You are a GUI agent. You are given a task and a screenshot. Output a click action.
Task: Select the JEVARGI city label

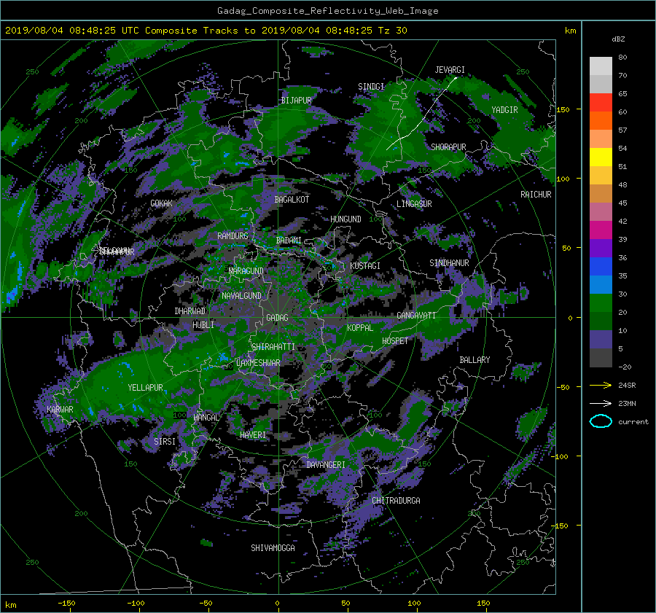(x=450, y=70)
